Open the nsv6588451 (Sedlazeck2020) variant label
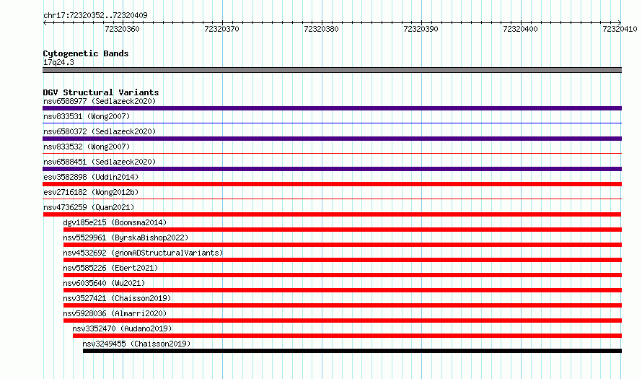 [100, 162]
